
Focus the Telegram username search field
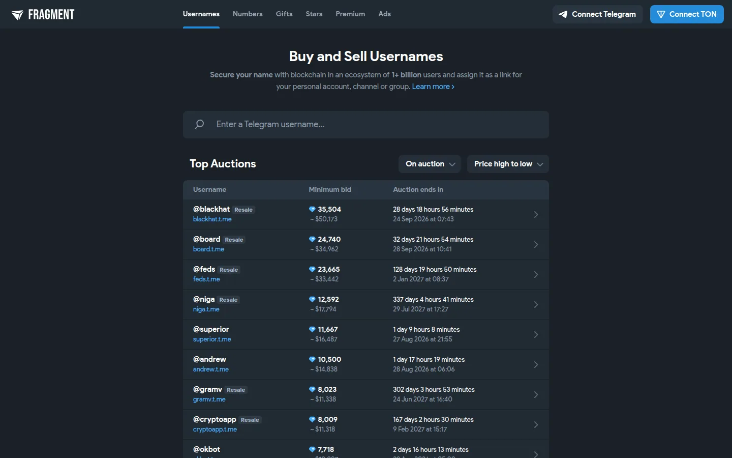pyautogui.click(x=366, y=125)
